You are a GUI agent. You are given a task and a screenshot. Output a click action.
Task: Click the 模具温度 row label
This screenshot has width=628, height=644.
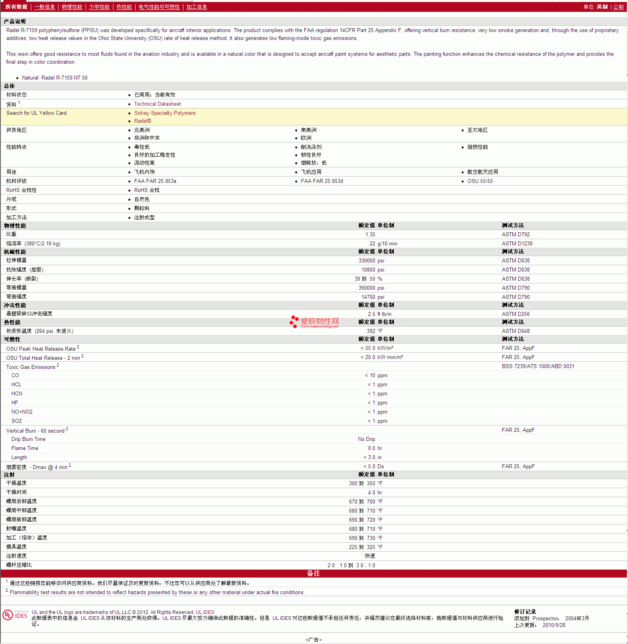[x=16, y=547]
